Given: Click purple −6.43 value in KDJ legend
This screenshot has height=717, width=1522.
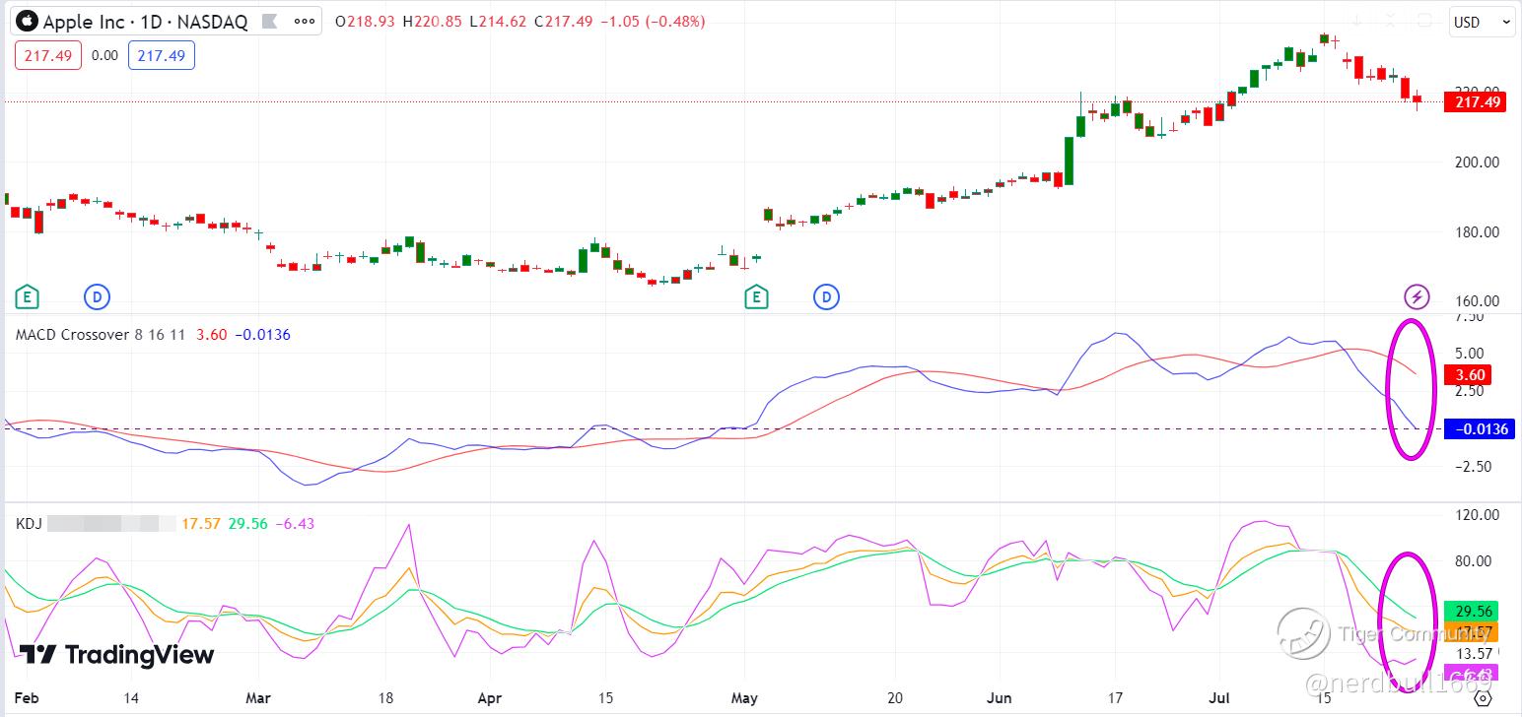Looking at the screenshot, I should [295, 524].
